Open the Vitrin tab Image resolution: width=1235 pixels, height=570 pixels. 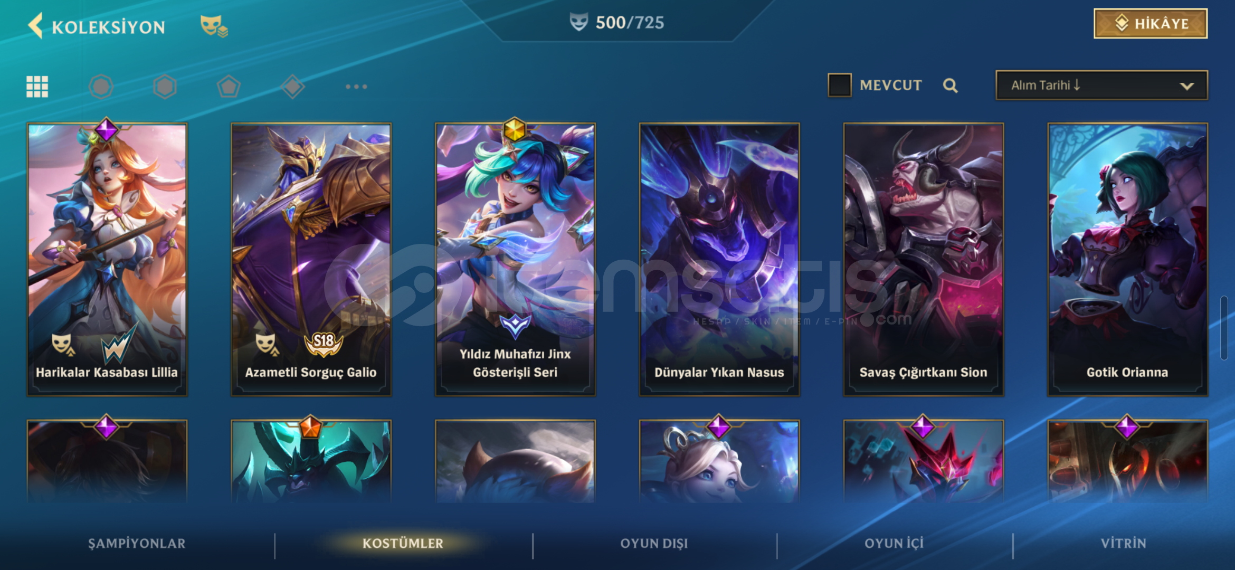coord(1124,544)
